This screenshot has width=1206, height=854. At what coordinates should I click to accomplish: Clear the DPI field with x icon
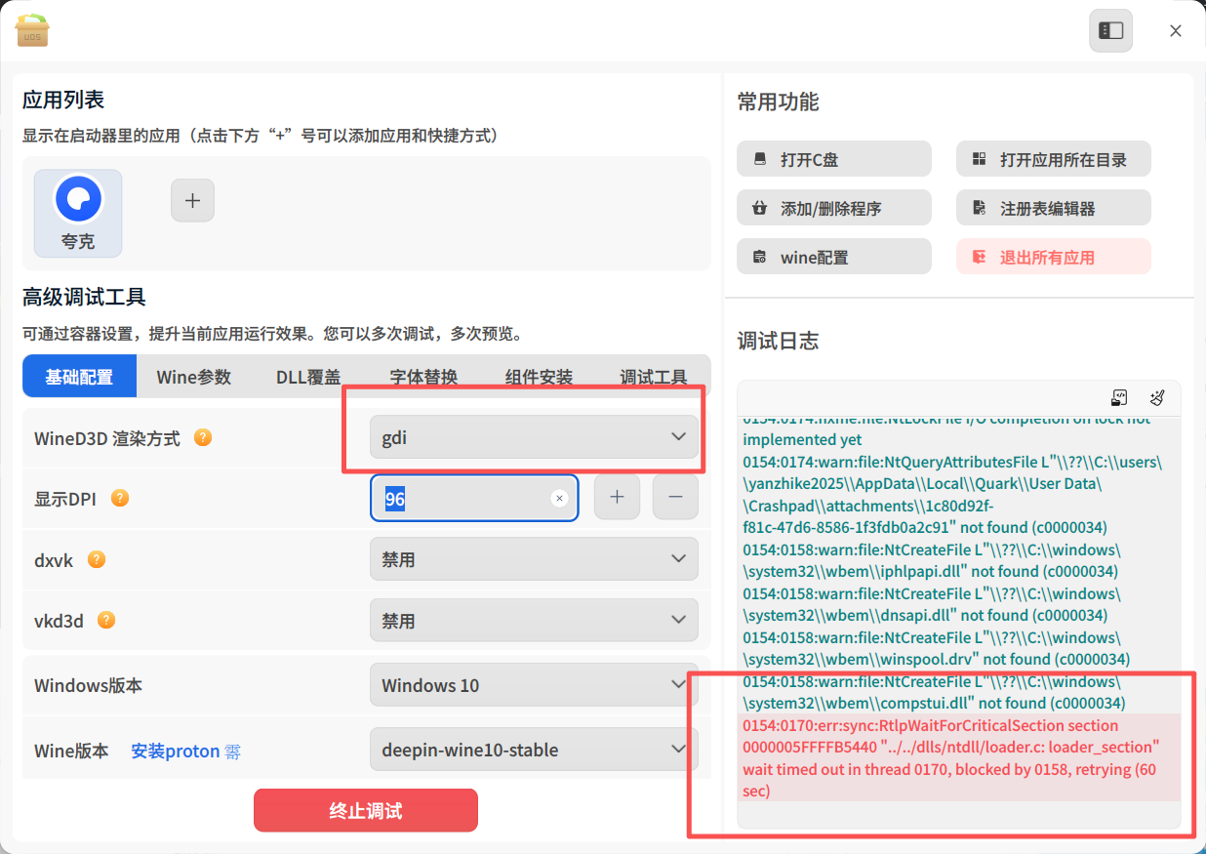pyautogui.click(x=559, y=499)
